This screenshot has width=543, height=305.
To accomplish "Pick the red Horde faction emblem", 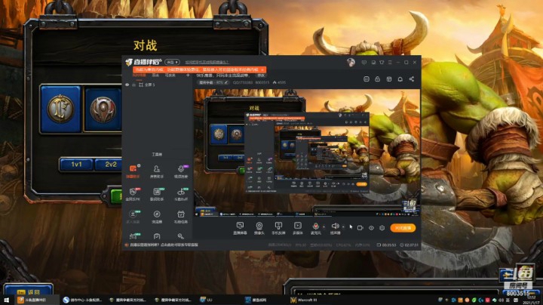I will [x=103, y=109].
